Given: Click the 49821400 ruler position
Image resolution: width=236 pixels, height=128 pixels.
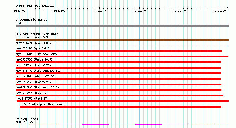Looking at the screenshot, I should pyautogui.click(x=180, y=11).
